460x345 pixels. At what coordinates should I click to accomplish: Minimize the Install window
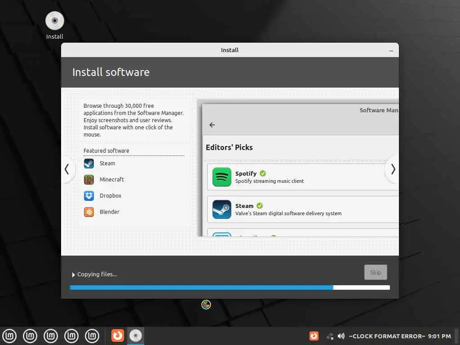click(391, 51)
